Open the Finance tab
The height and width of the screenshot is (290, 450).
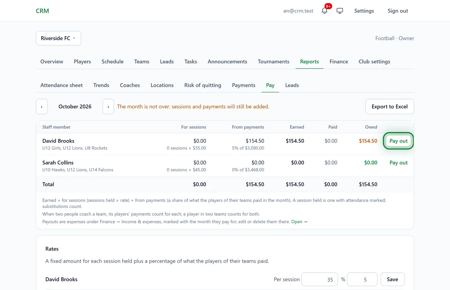point(339,61)
